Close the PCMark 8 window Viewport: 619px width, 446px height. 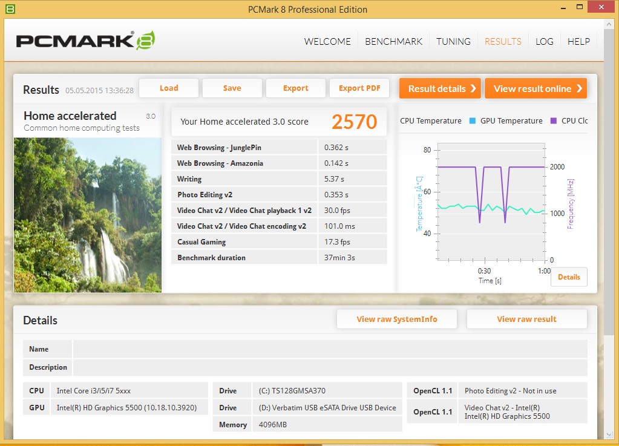pyautogui.click(x=601, y=7)
